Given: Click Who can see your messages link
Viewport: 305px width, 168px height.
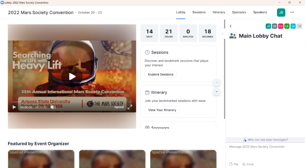Looking at the screenshot, I should point(266,140).
